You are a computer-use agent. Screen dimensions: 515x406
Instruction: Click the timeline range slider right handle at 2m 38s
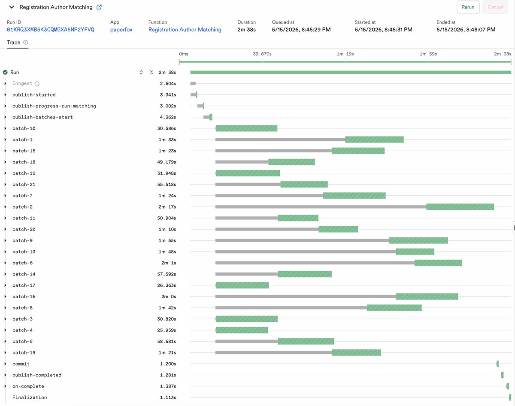coord(512,62)
